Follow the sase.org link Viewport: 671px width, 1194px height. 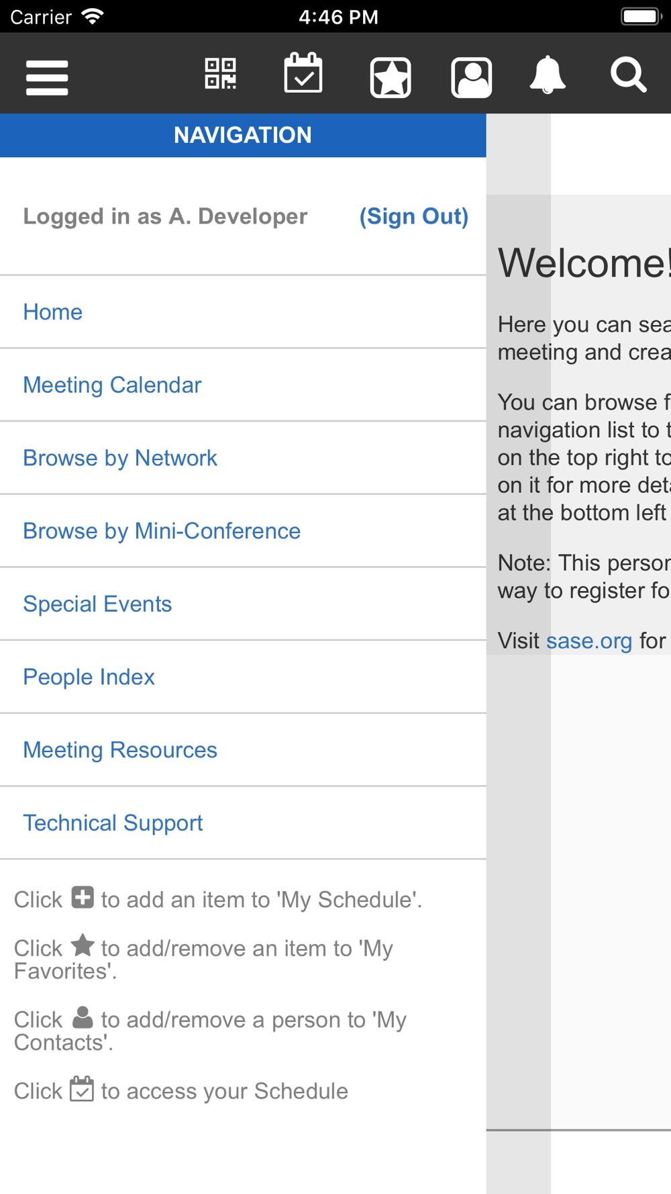pos(589,641)
